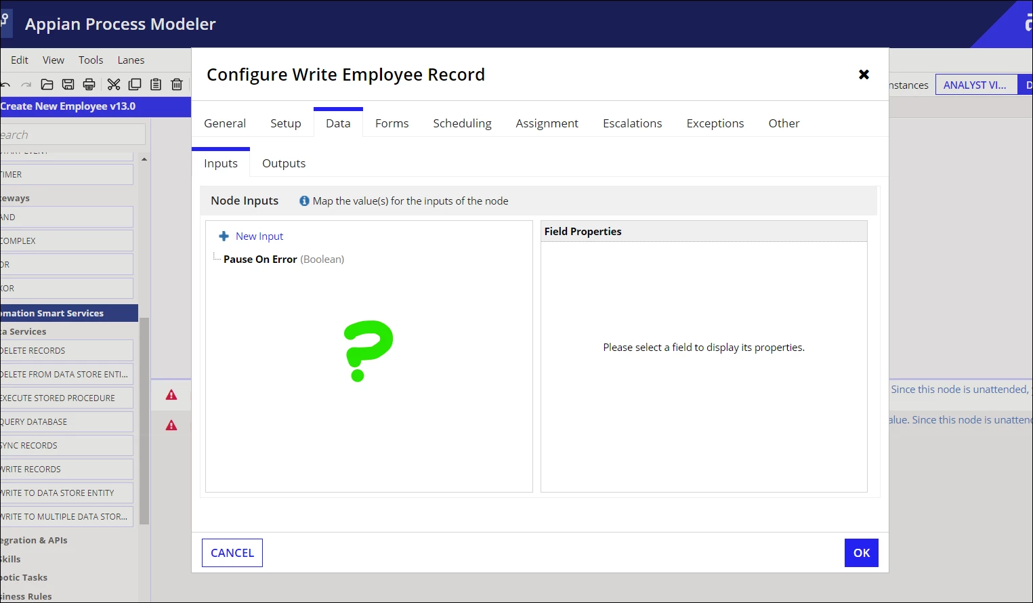The width and height of the screenshot is (1033, 603).
Task: Select the XOR gateway palette node
Action: click(x=66, y=288)
